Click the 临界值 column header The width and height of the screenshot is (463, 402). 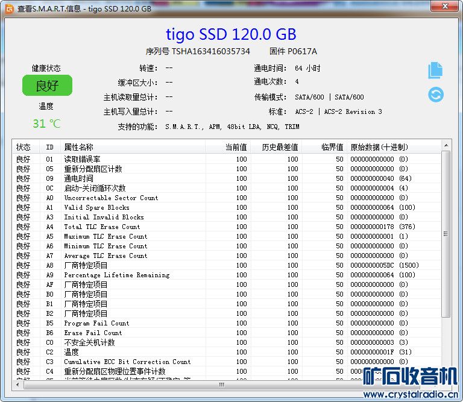click(x=324, y=146)
